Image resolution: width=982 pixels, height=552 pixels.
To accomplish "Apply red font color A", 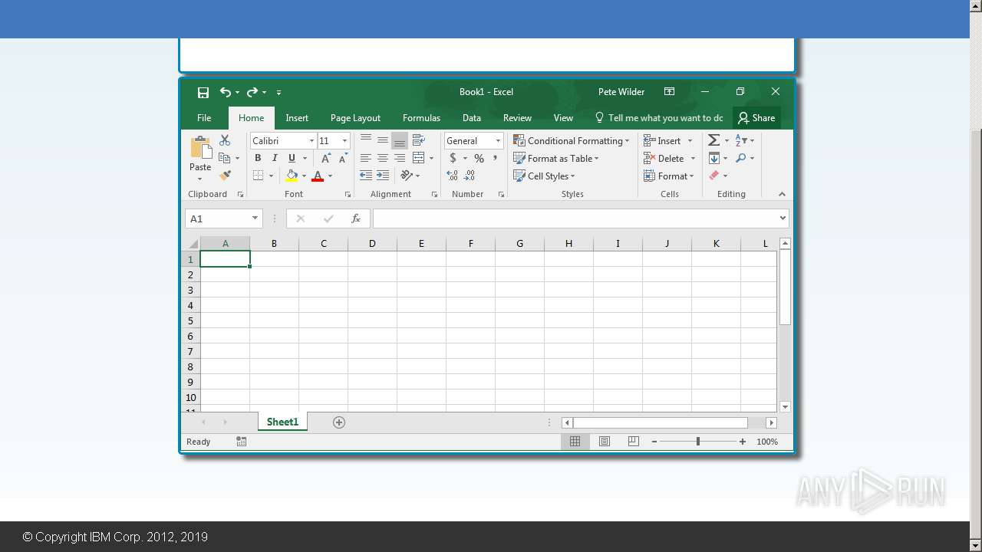I will point(318,176).
